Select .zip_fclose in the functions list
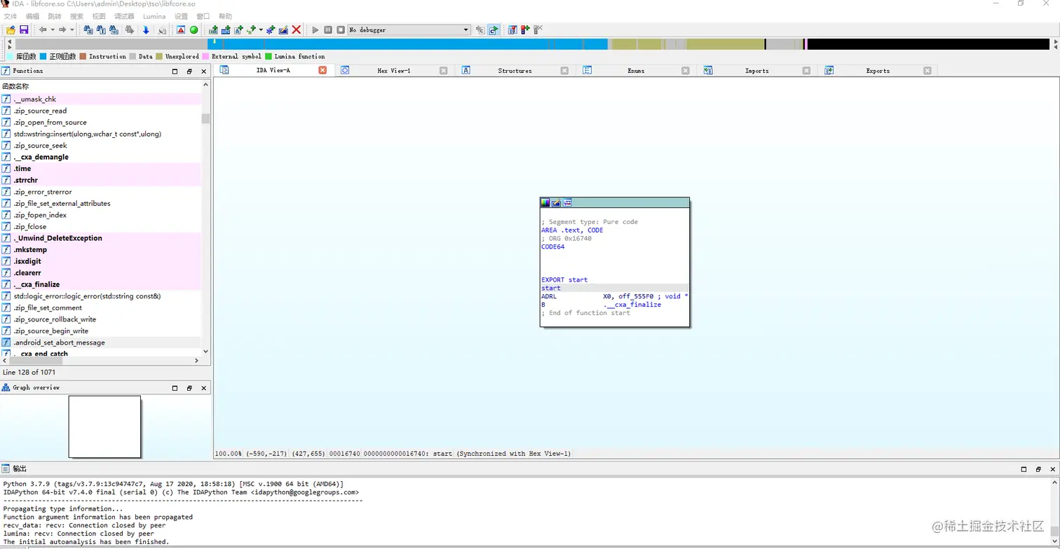This screenshot has height=549, width=1060. [101, 227]
